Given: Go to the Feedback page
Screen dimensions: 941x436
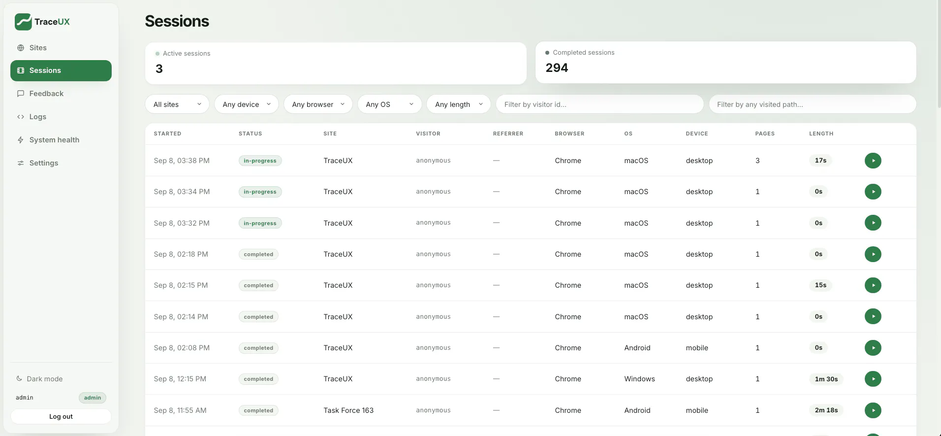Looking at the screenshot, I should click(x=61, y=94).
